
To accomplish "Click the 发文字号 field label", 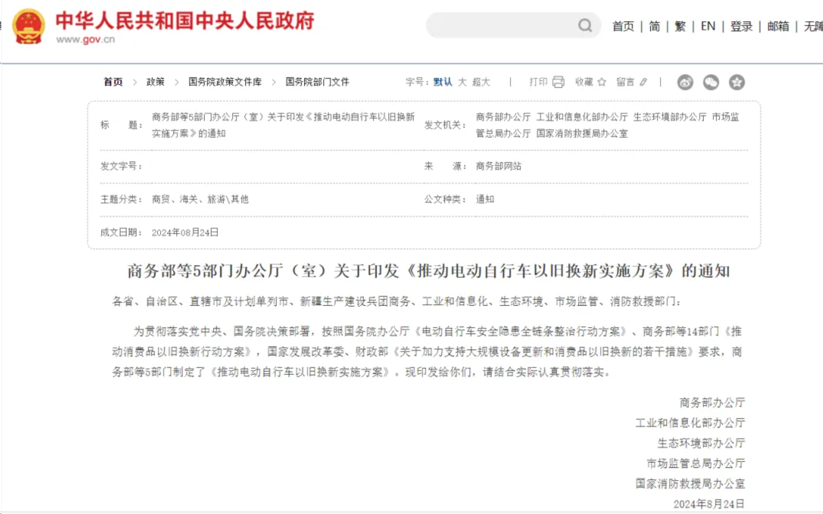I will [121, 166].
